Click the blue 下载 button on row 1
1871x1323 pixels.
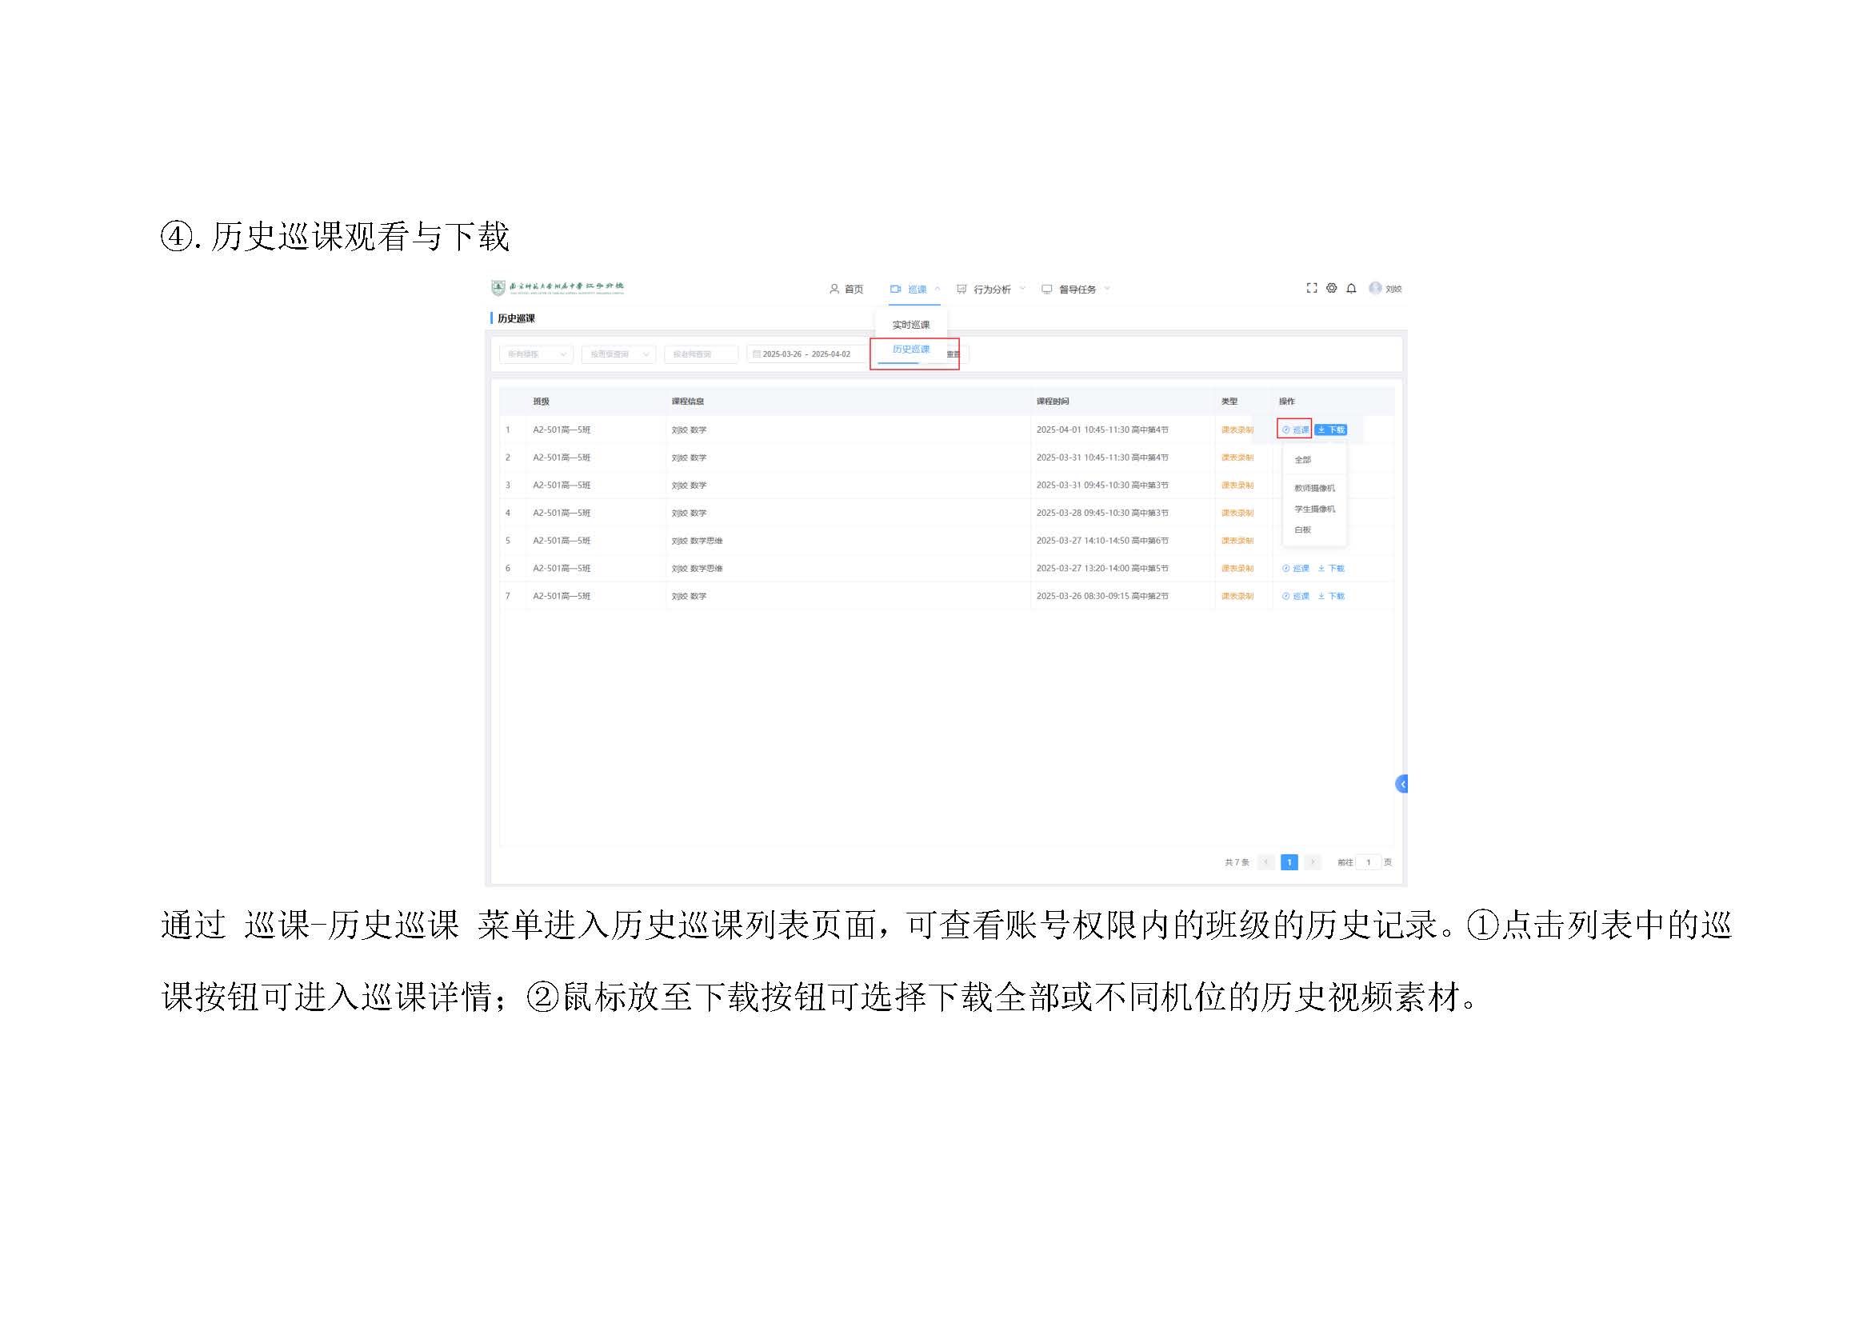pyautogui.click(x=1331, y=430)
